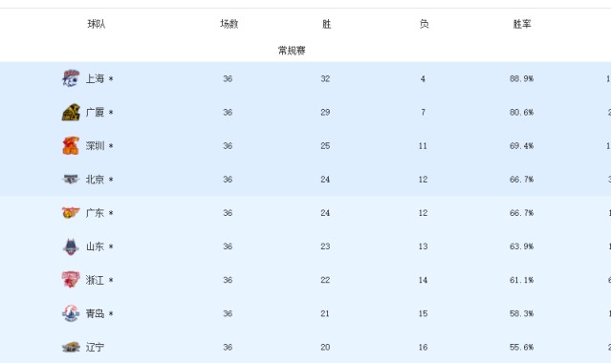This screenshot has width=611, height=363.
Task: Click the 山东 team logo
Action: pos(71,246)
